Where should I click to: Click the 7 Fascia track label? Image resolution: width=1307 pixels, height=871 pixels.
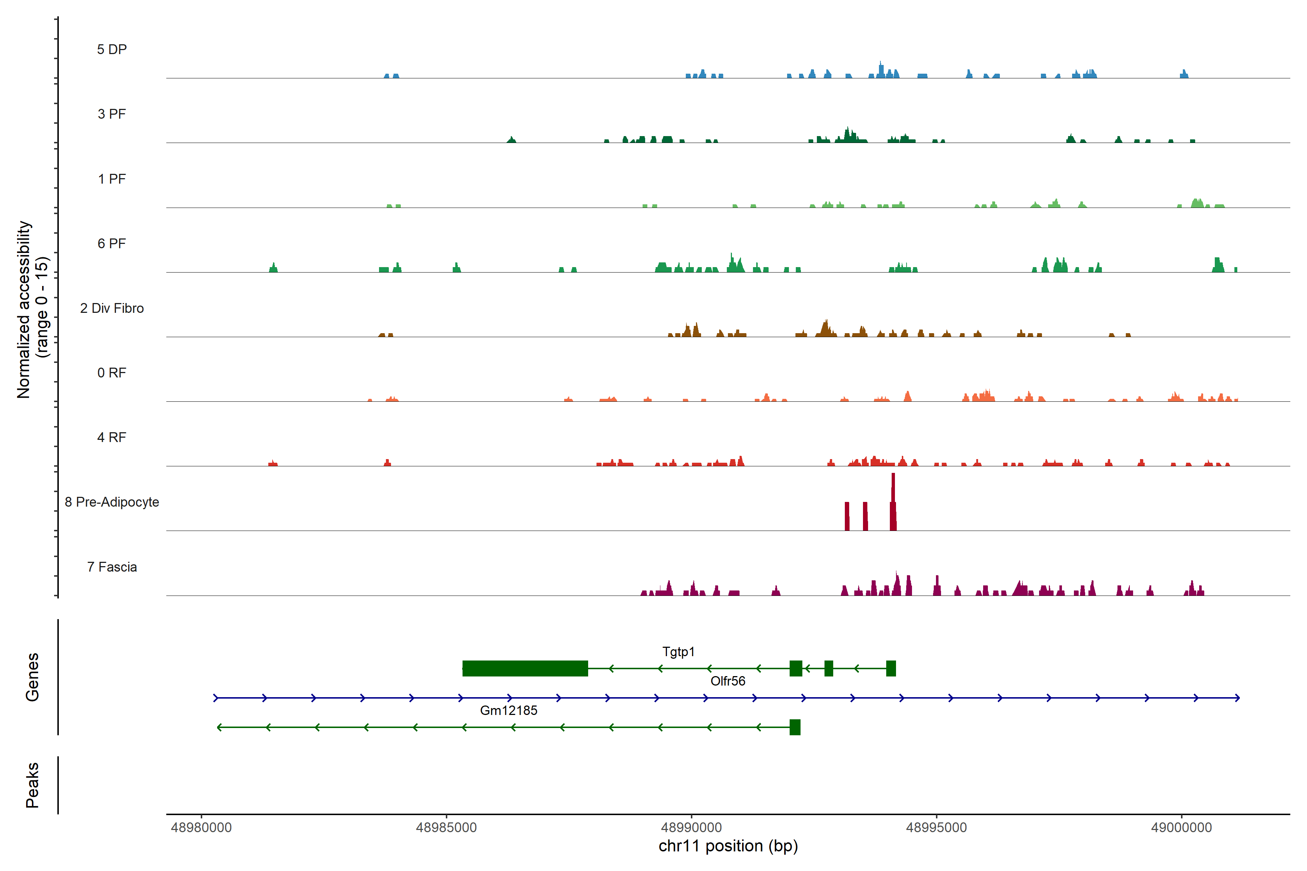click(x=112, y=567)
